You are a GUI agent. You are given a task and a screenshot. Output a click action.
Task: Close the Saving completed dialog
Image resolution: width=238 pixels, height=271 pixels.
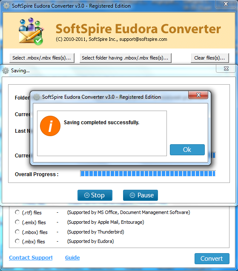point(198,95)
